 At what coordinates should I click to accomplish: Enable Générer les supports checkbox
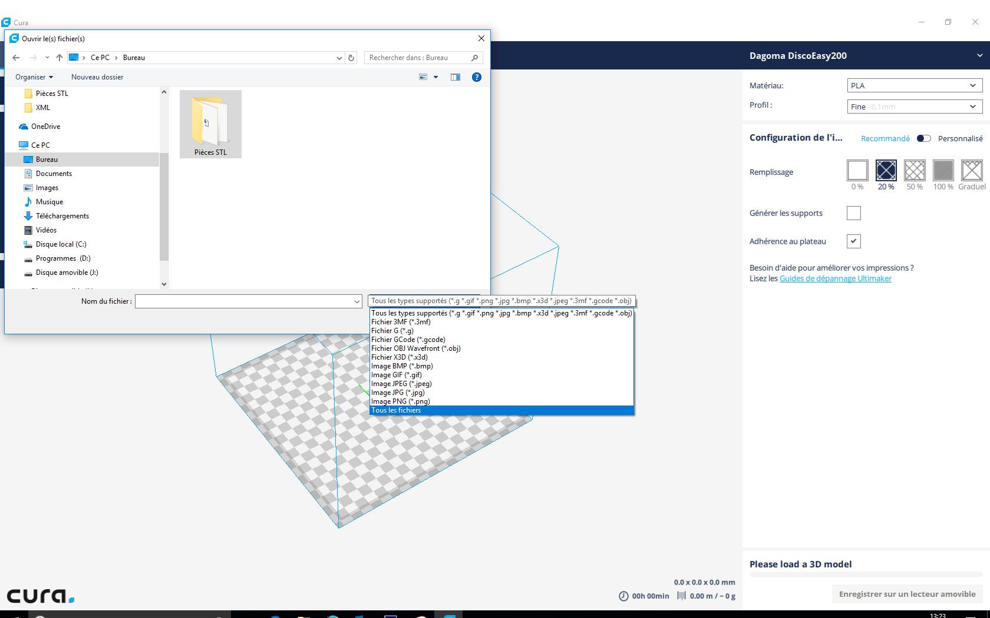click(x=853, y=213)
